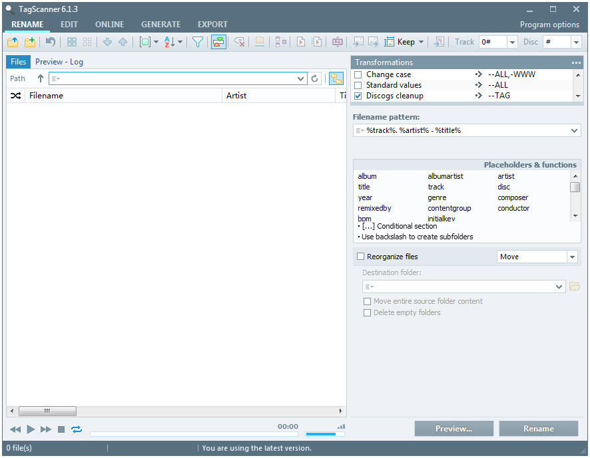This screenshot has width=590, height=458.
Task: Click the volume slider in player
Action: [x=325, y=433]
